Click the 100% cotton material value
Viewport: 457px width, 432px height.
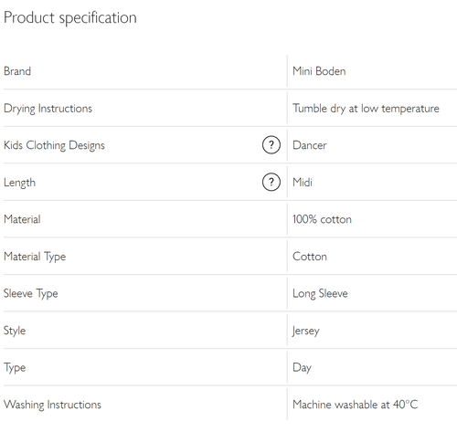click(322, 219)
